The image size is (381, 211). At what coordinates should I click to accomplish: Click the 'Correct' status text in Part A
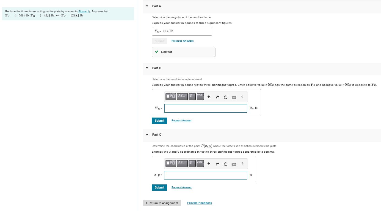[167, 52]
